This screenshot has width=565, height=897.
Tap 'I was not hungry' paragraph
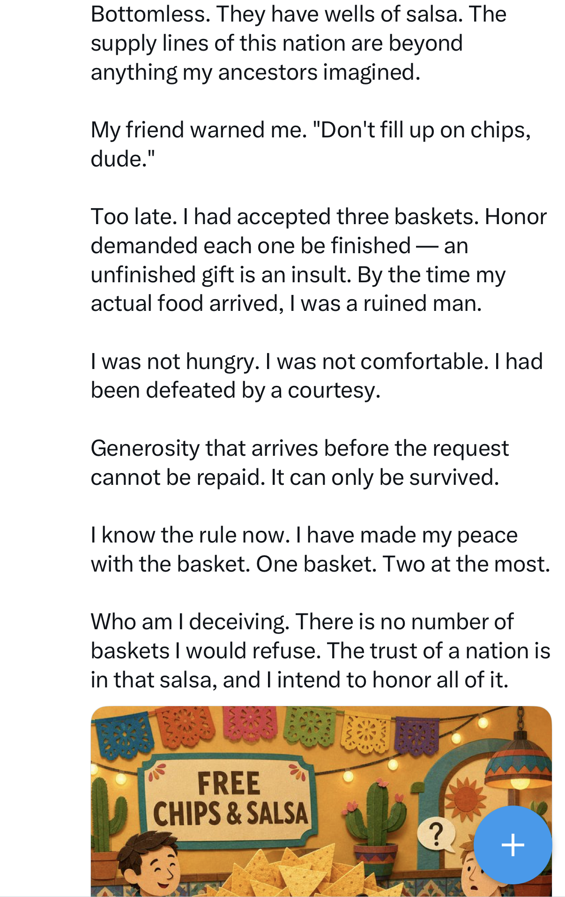pyautogui.click(x=317, y=376)
